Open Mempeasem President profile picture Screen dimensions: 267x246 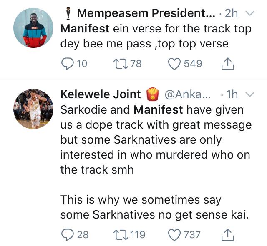[33, 28]
